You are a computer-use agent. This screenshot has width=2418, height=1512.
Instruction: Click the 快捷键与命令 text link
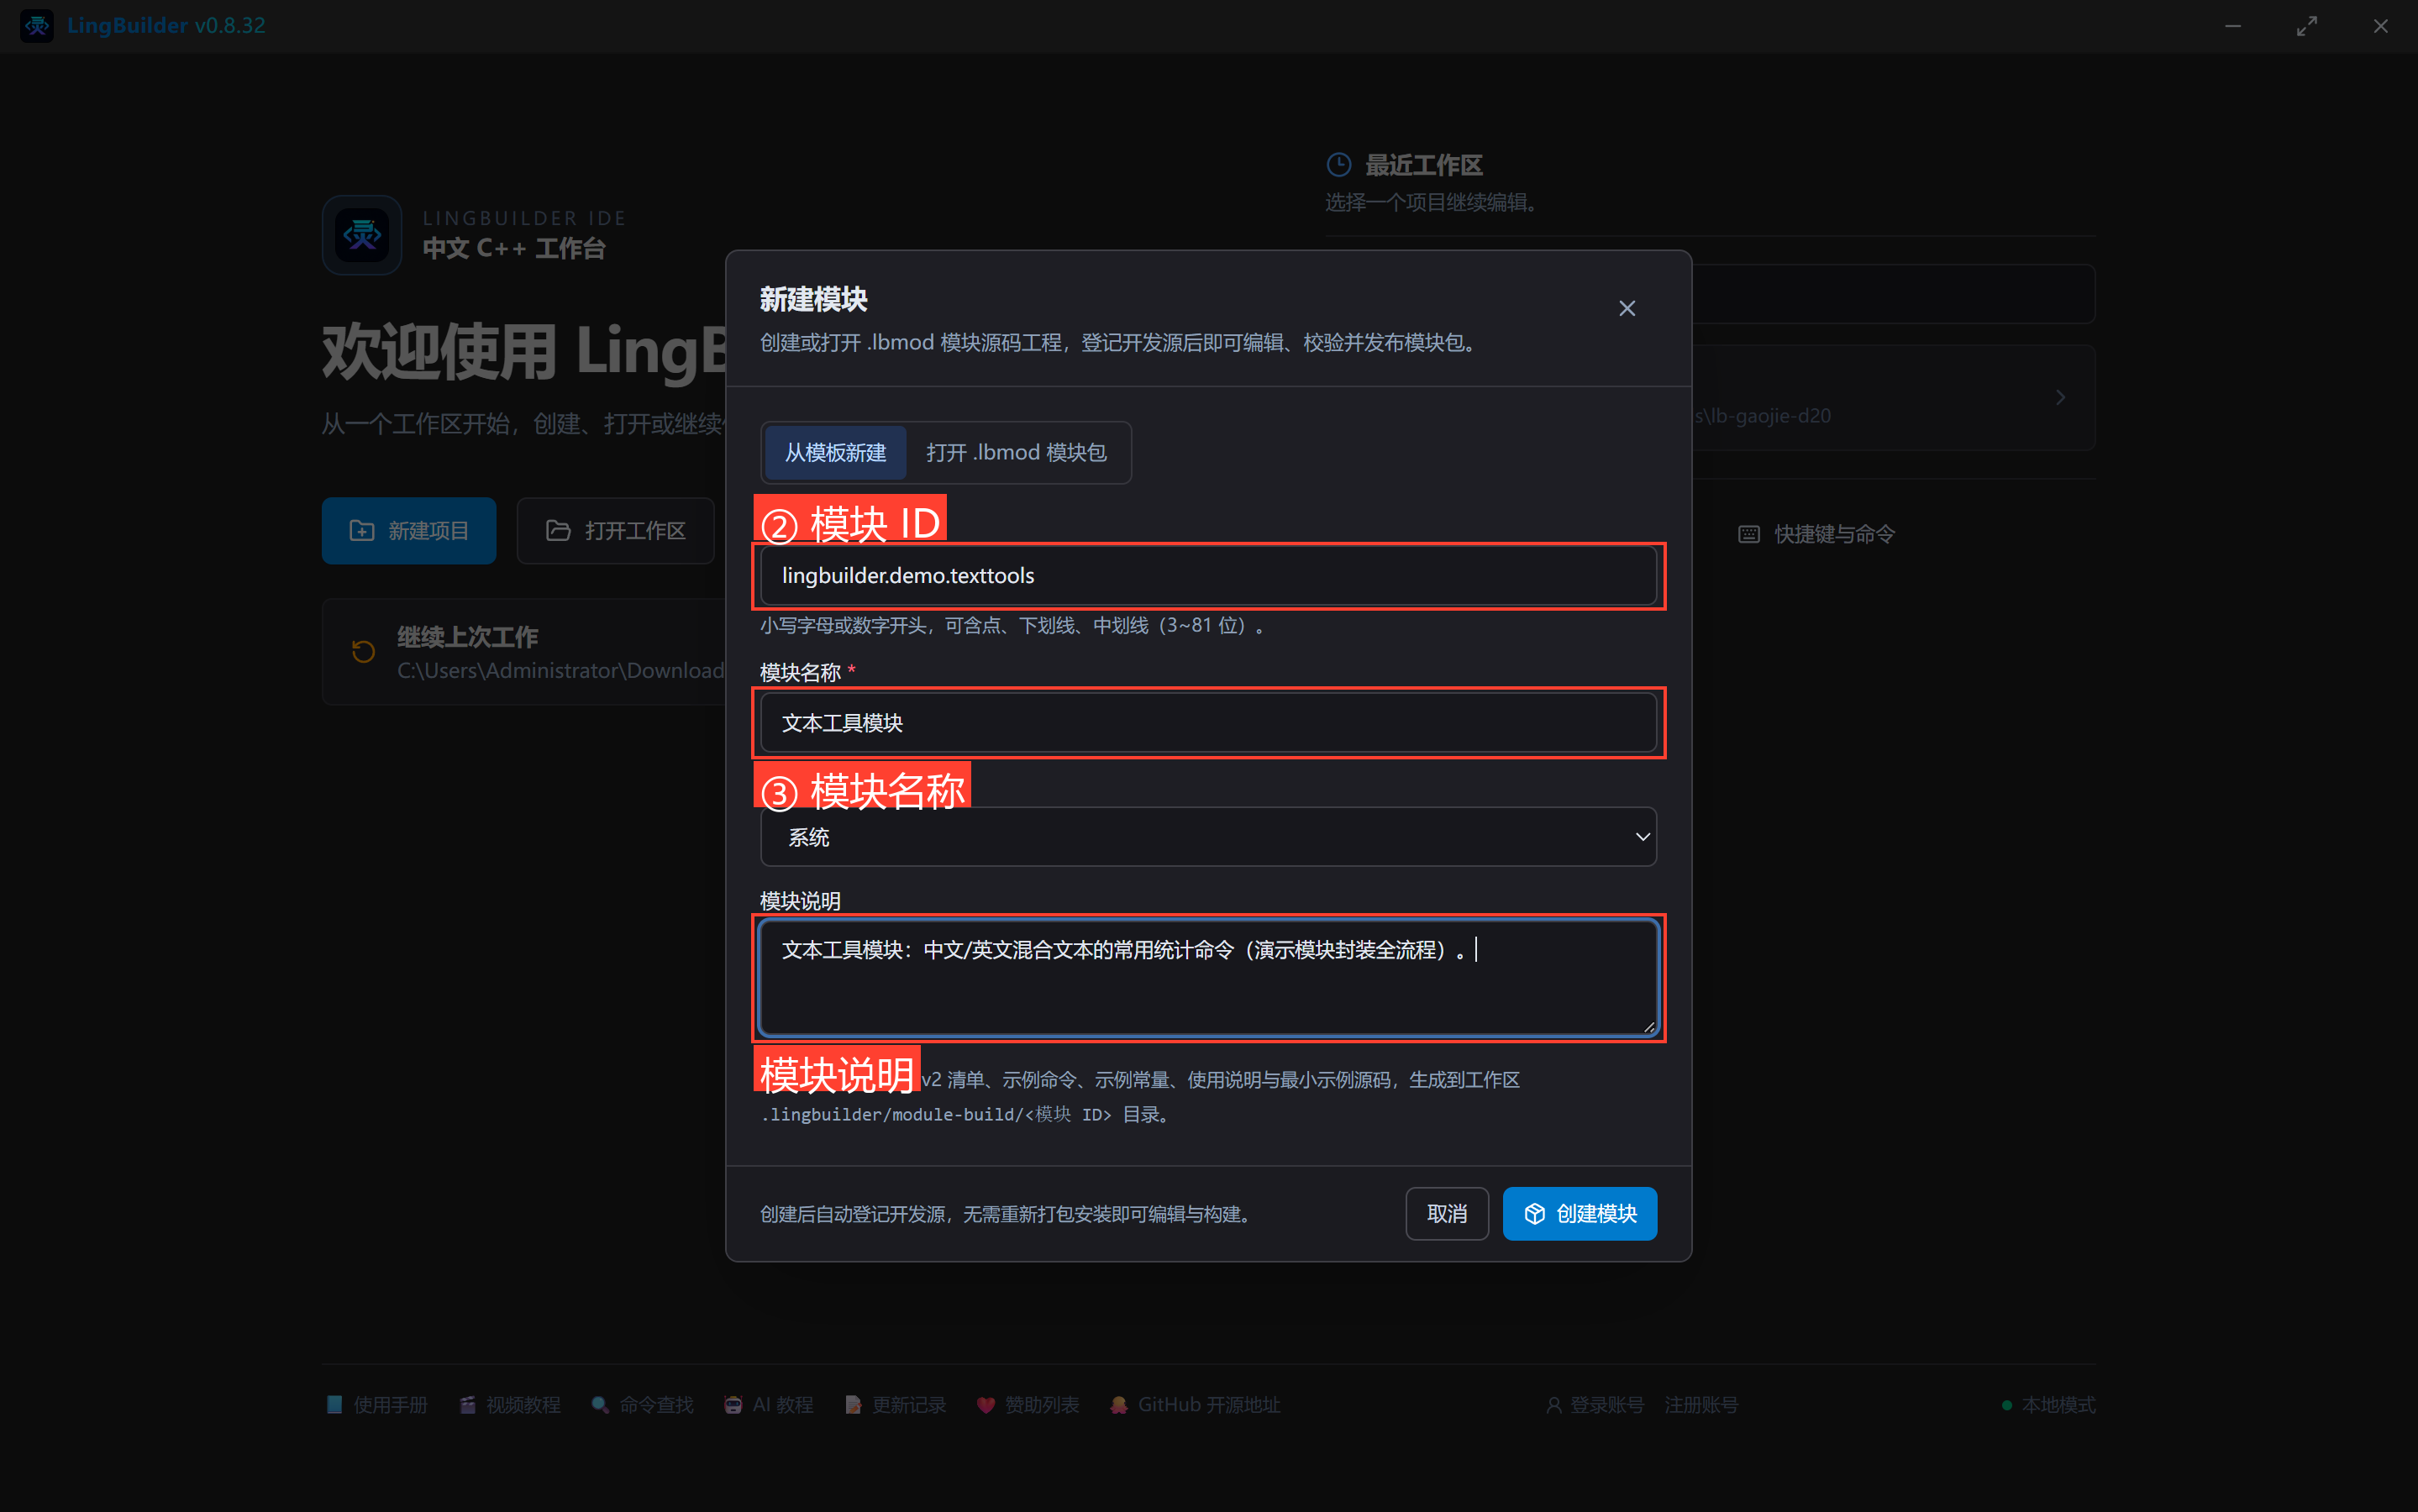pyautogui.click(x=1834, y=534)
